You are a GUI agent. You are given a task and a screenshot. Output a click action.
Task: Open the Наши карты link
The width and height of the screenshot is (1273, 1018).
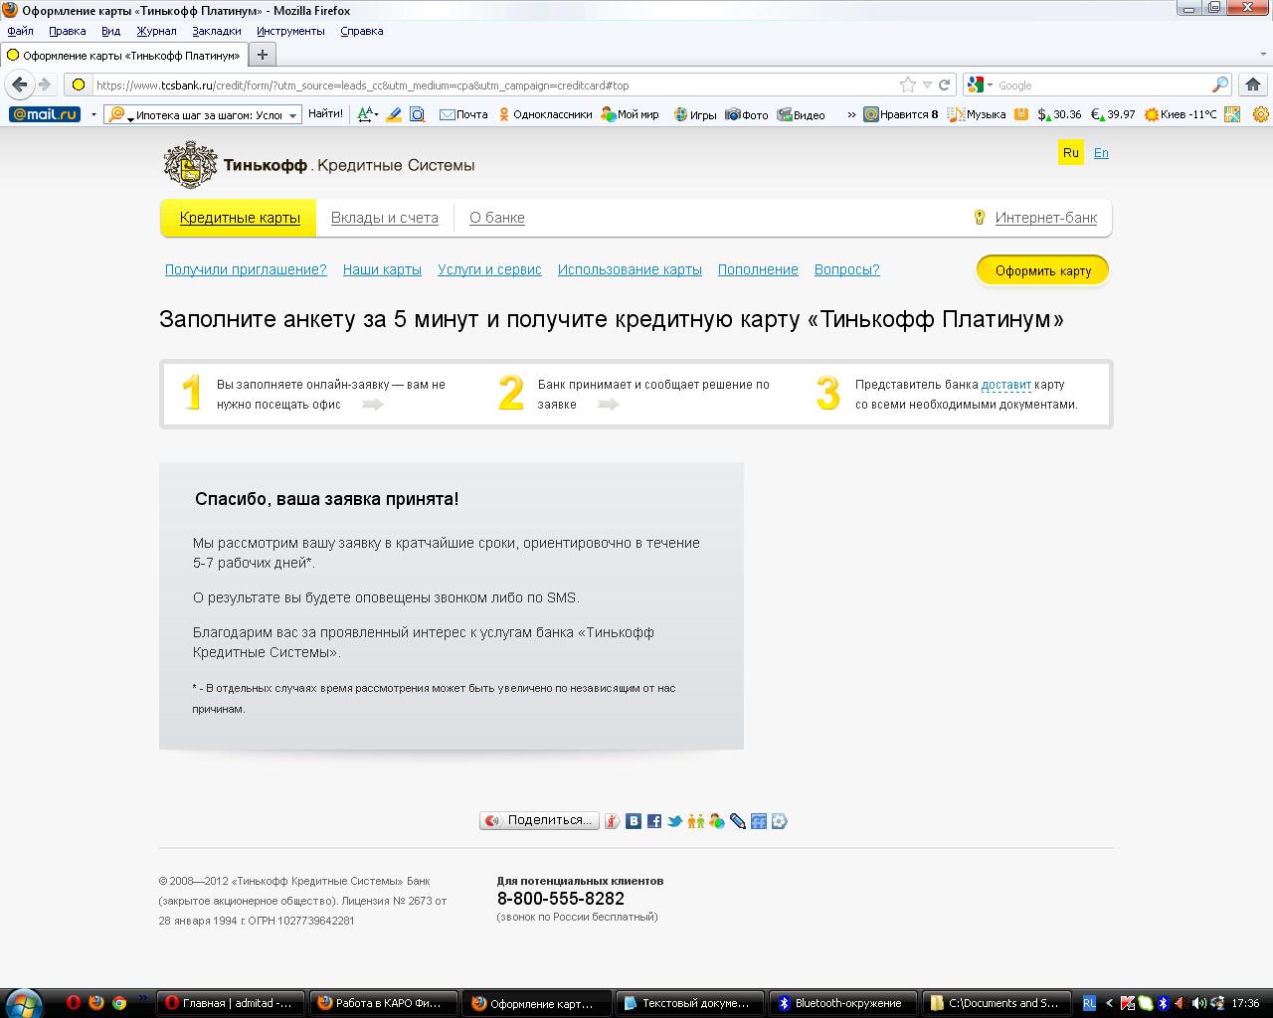pyautogui.click(x=382, y=269)
